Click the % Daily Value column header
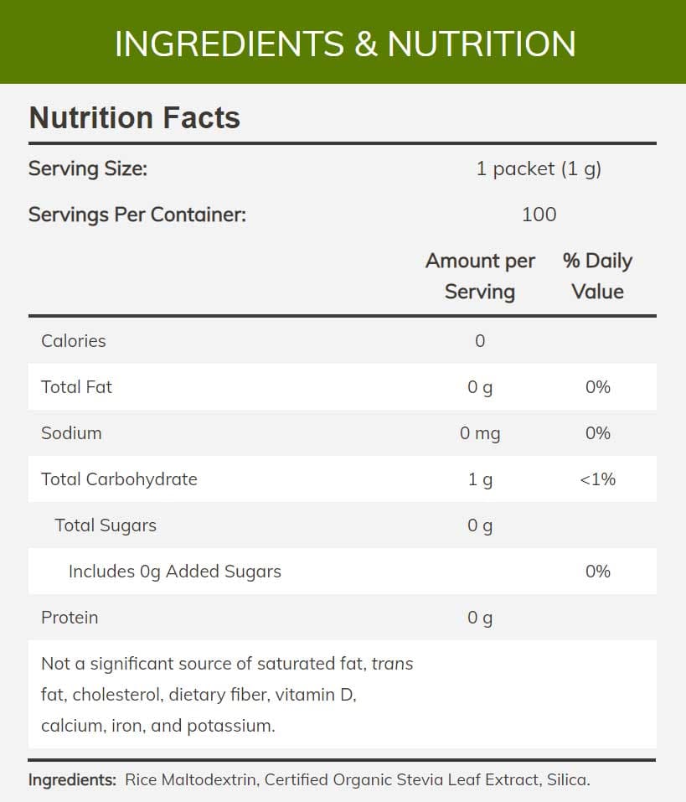686x802 pixels. [597, 276]
